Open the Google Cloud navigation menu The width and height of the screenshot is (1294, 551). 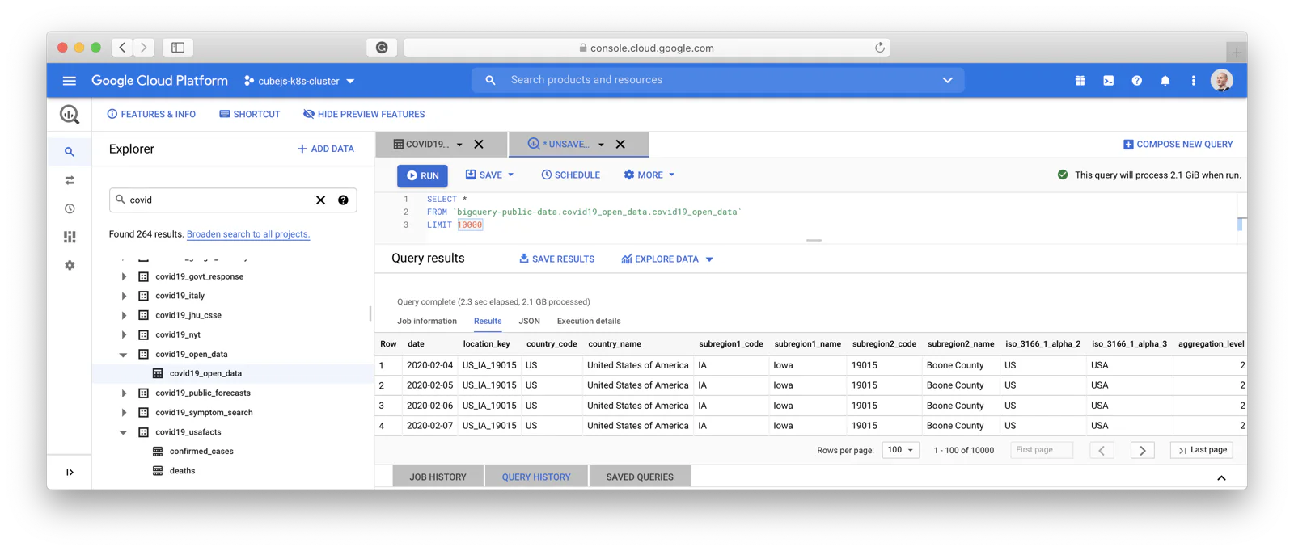click(70, 81)
